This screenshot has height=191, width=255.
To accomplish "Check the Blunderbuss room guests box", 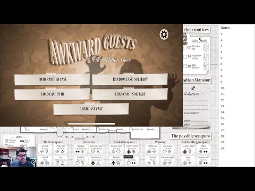I will point(124,129).
